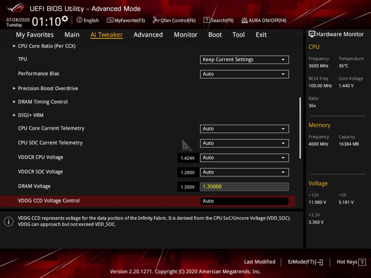Click the ROG logo in header
This screenshot has width=371, height=278.
[x=16, y=8]
